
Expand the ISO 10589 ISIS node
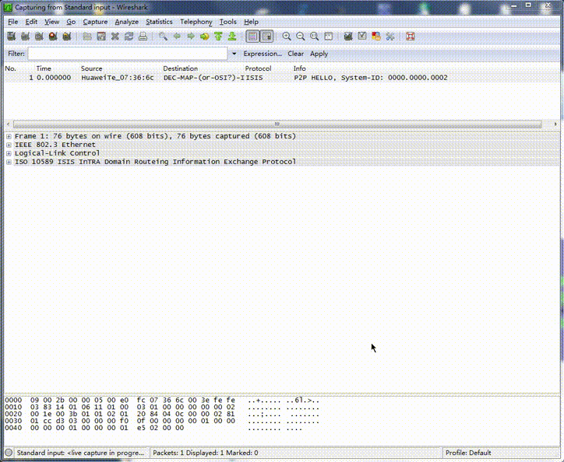9,163
